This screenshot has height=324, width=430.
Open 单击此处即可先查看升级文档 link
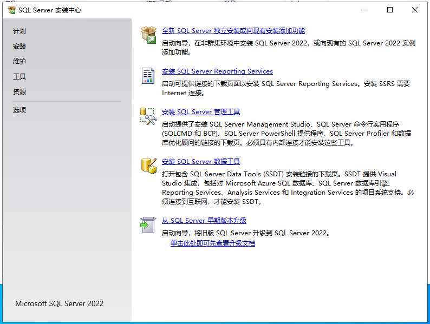(x=213, y=243)
